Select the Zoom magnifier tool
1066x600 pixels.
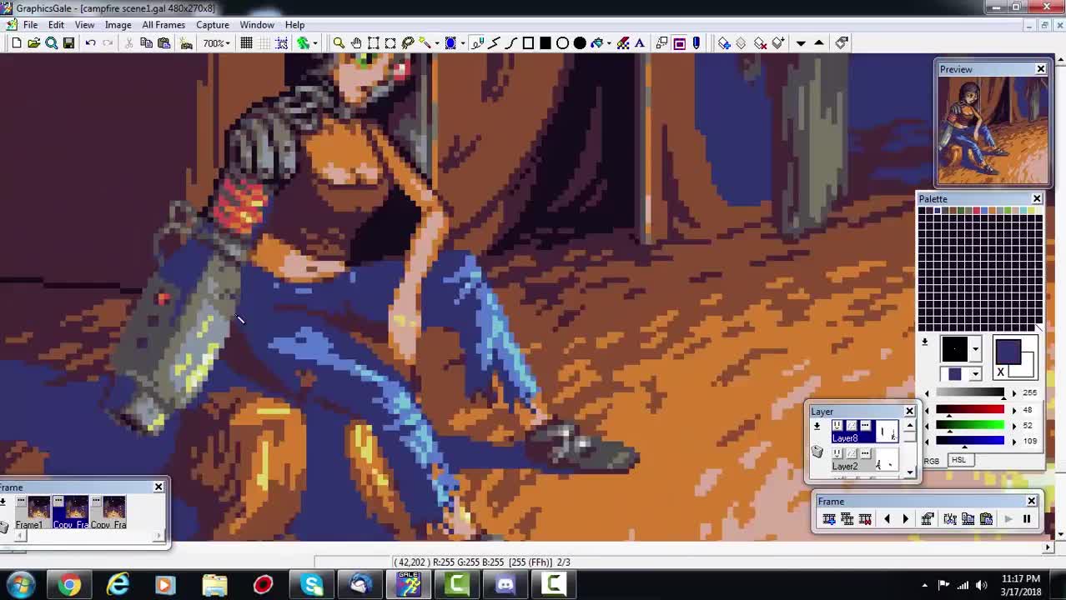pyautogui.click(x=339, y=43)
